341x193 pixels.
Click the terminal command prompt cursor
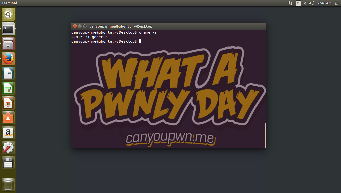pyautogui.click(x=140, y=41)
